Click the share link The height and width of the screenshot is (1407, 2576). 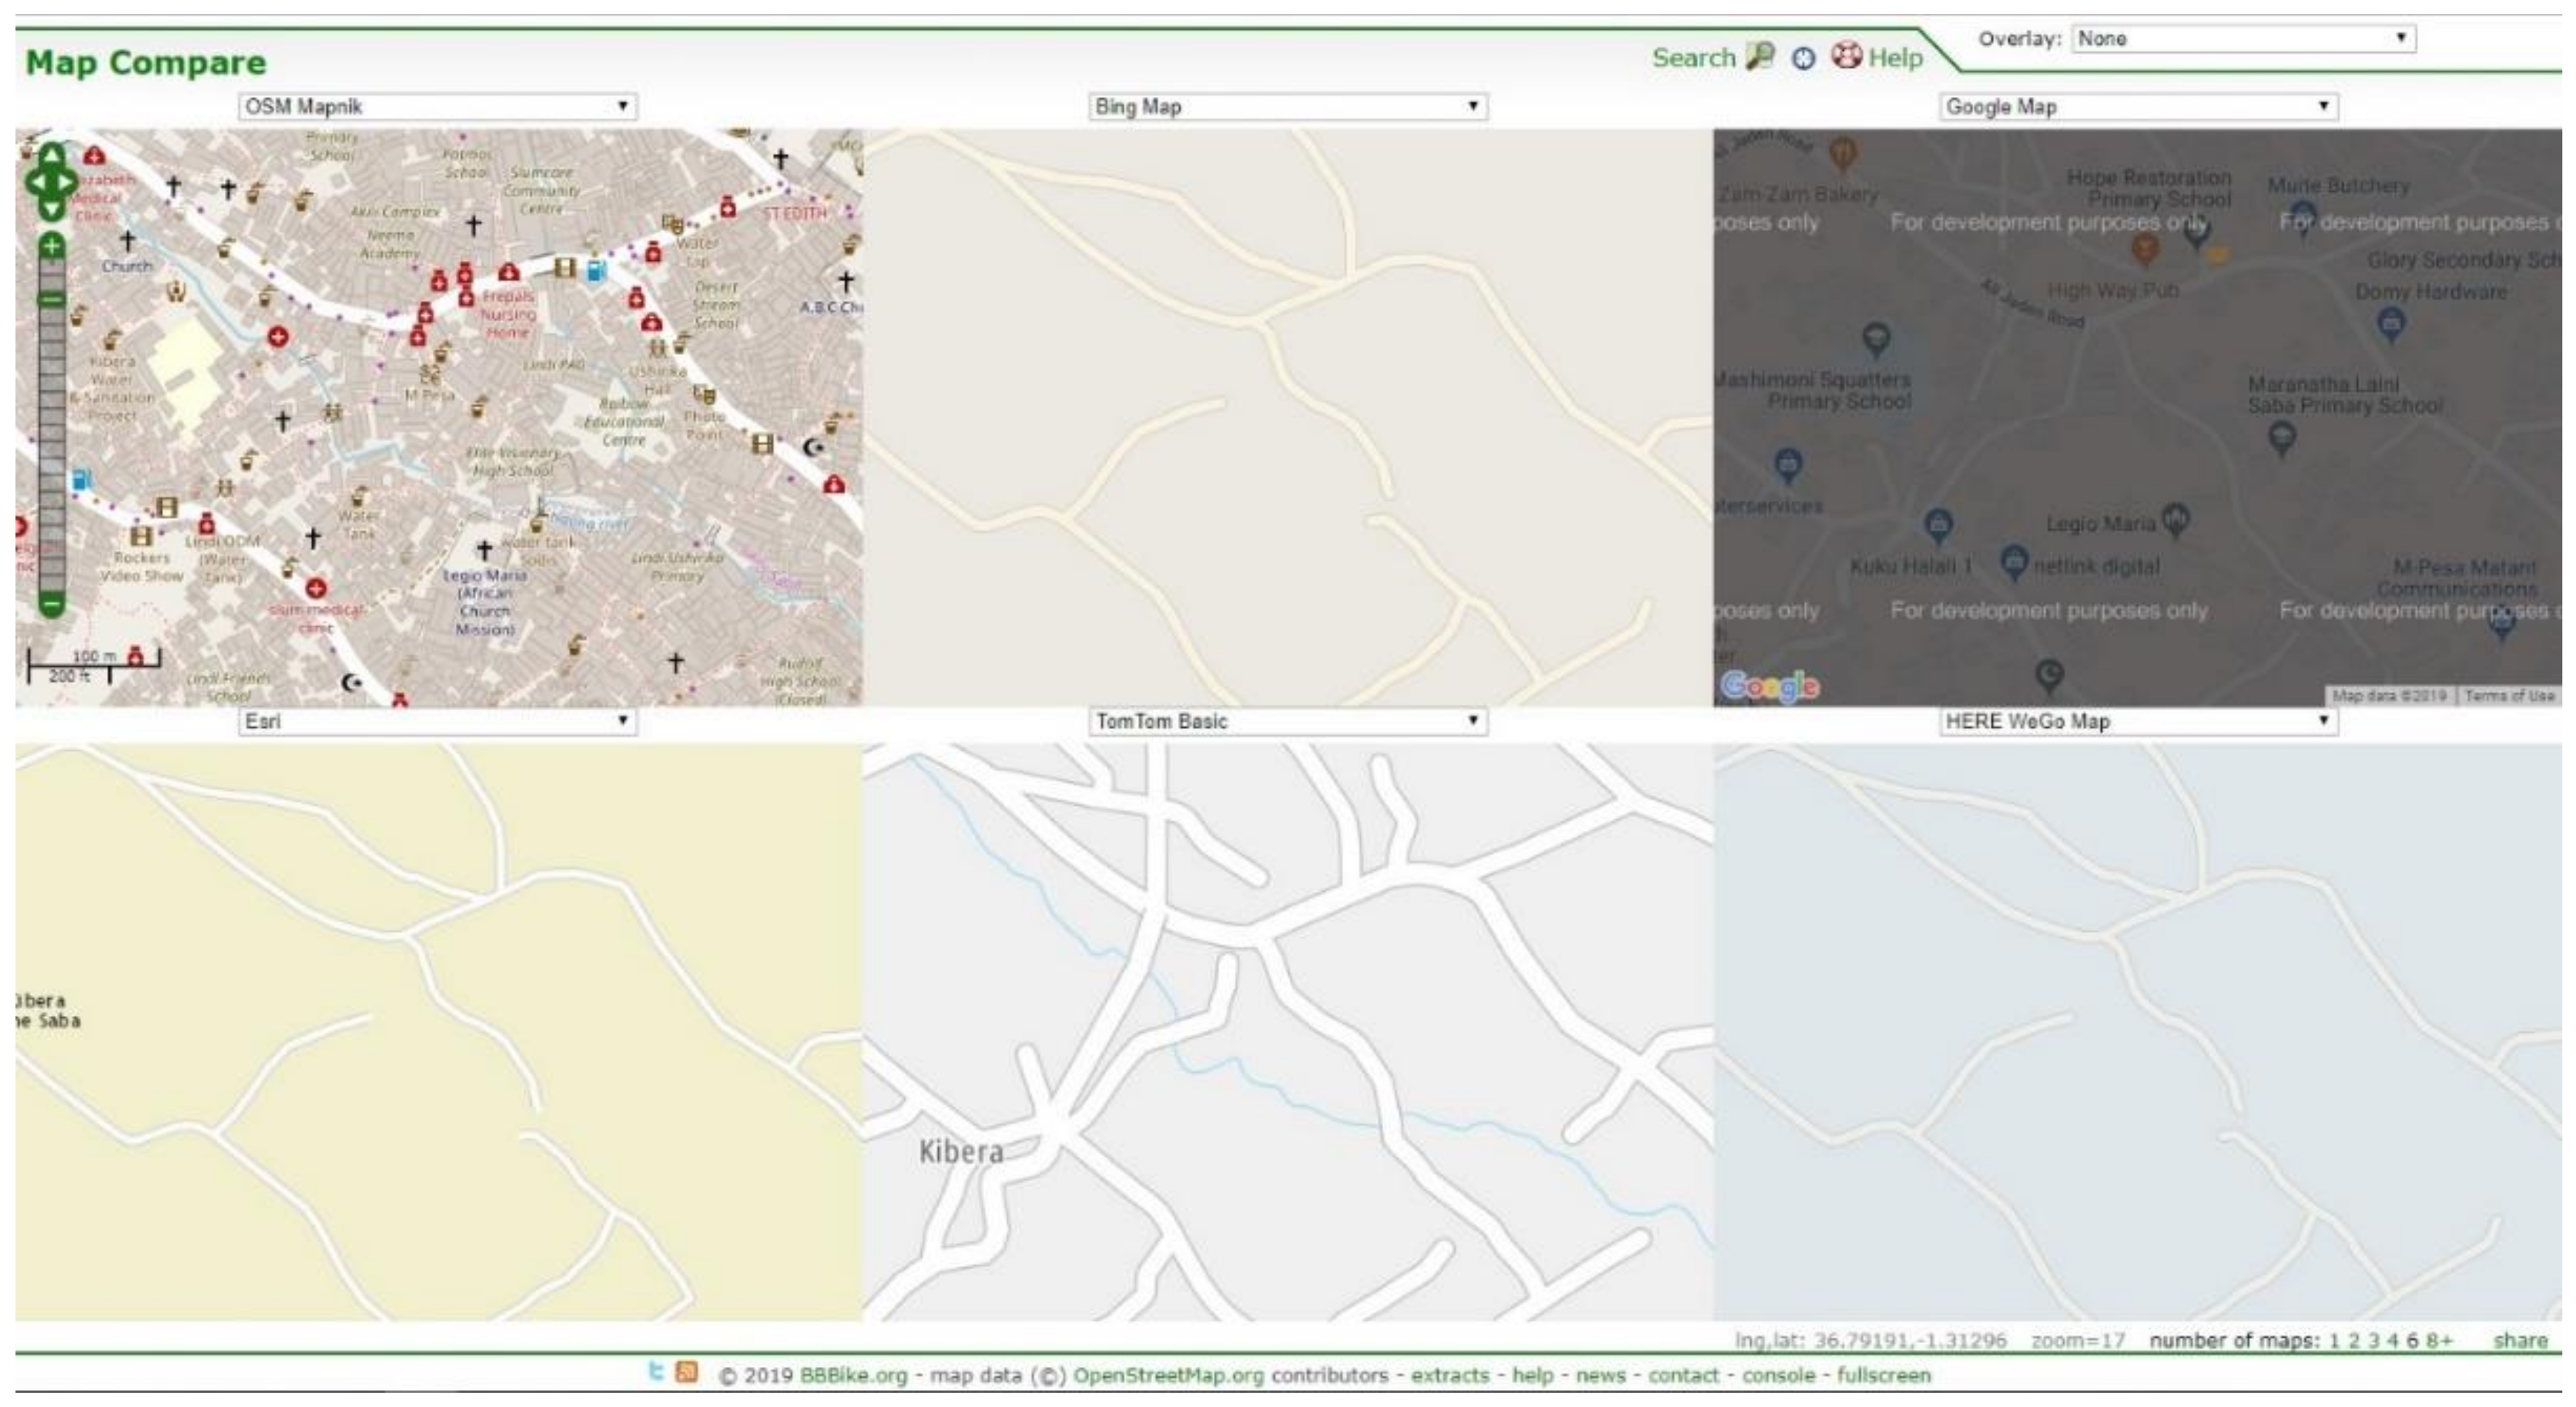point(2520,1341)
